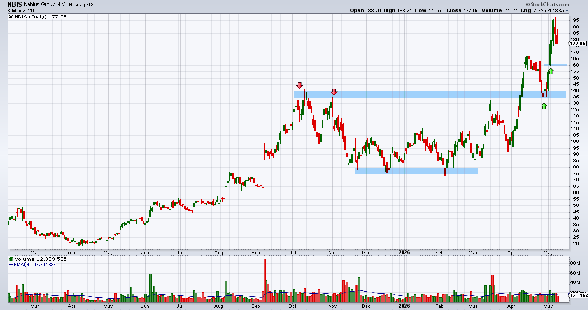Click the blue line marker before EMA(30)
The image size is (588, 310).
click(x=11, y=265)
